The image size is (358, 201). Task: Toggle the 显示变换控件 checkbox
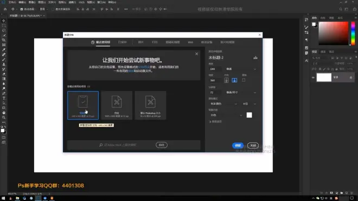[x=53, y=9]
